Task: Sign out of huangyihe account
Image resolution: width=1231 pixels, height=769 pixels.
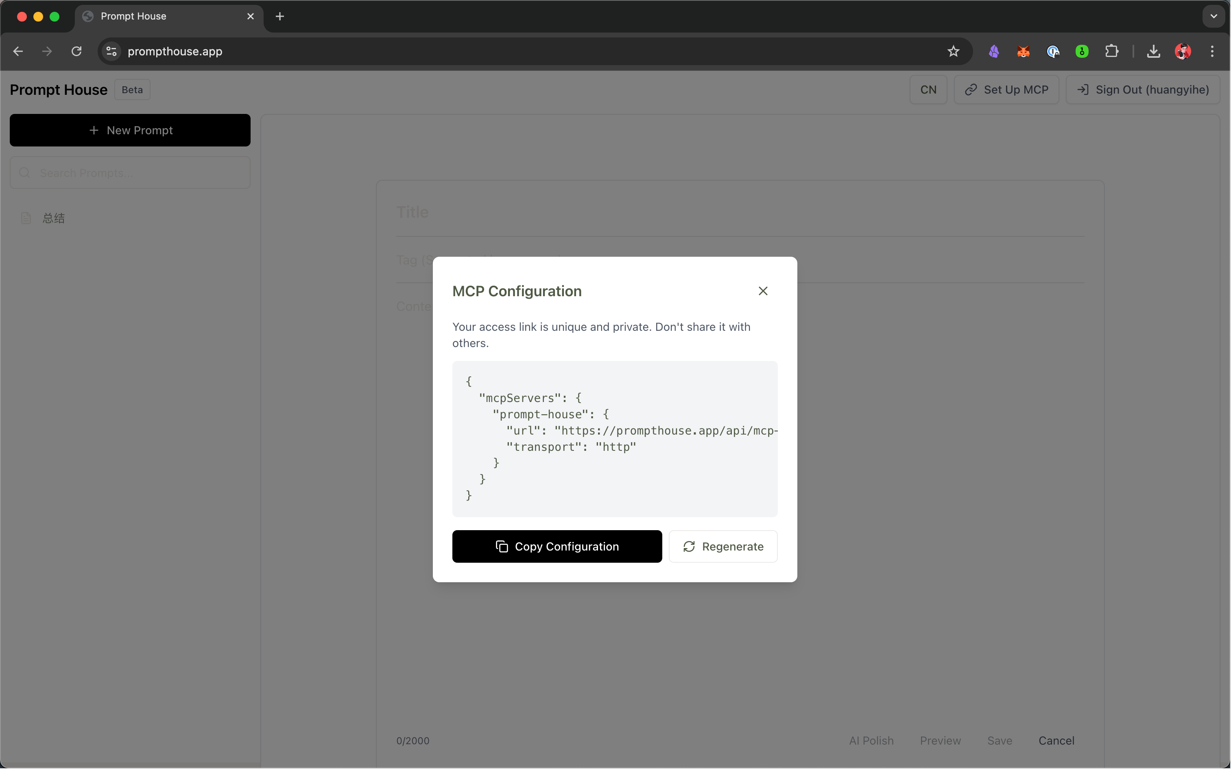Action: (1143, 90)
